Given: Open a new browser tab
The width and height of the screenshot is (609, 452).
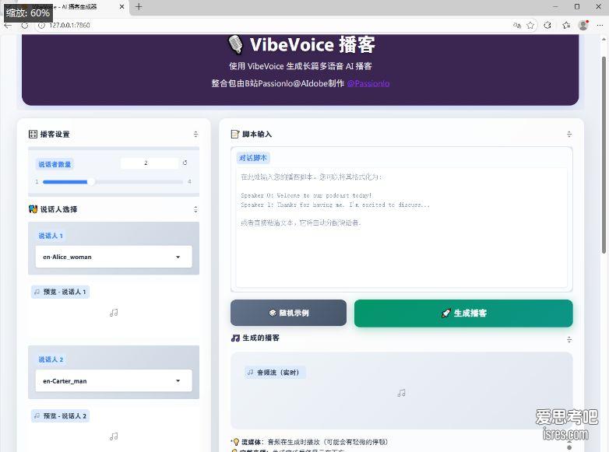Looking at the screenshot, I should 139,6.
